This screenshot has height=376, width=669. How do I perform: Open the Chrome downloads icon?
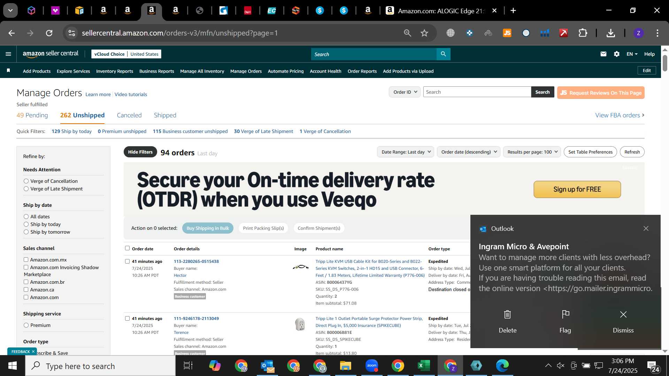point(610,33)
